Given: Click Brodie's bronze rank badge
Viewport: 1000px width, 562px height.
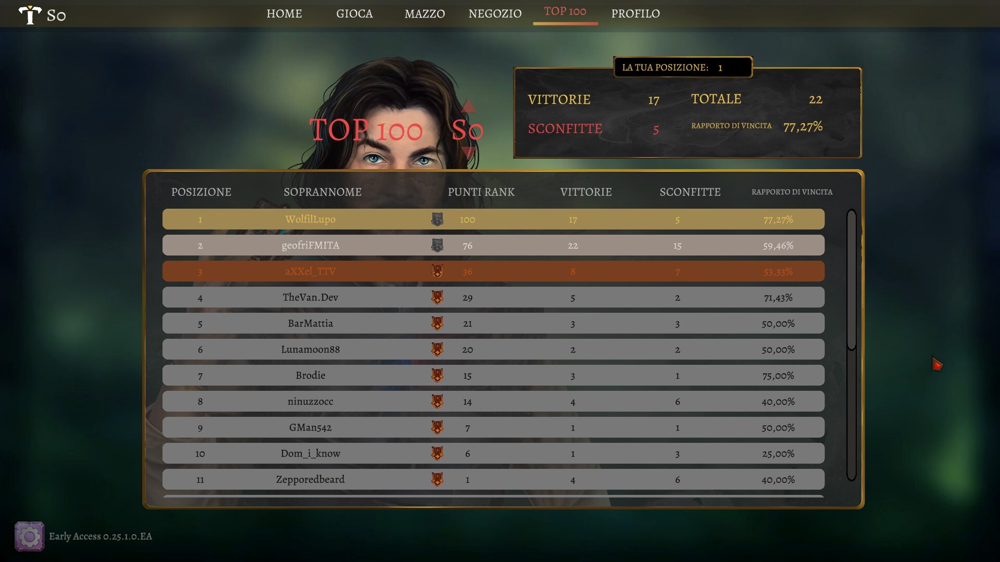Looking at the screenshot, I should tap(437, 375).
